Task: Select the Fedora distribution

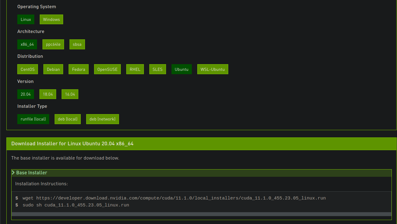Action: click(x=79, y=69)
